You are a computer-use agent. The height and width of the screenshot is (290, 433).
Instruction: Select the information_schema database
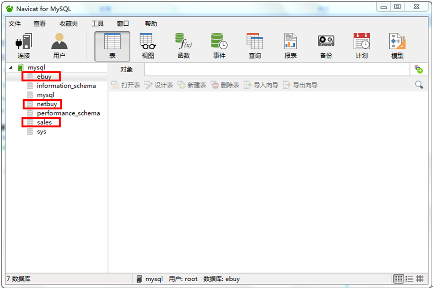click(x=66, y=86)
